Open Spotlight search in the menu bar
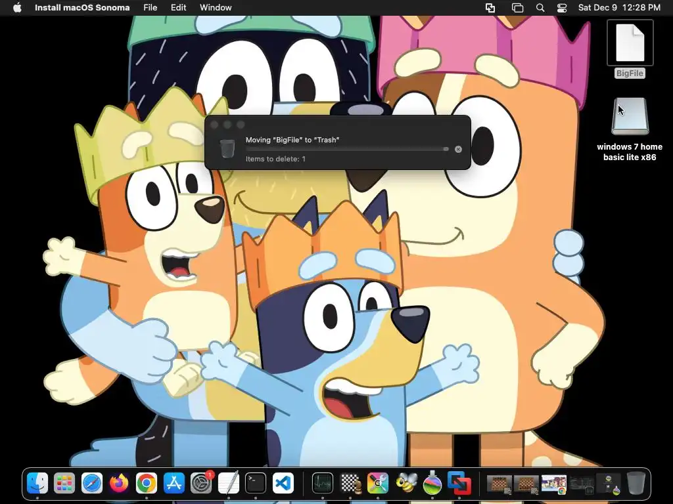Image resolution: width=673 pixels, height=504 pixels. 540,8
